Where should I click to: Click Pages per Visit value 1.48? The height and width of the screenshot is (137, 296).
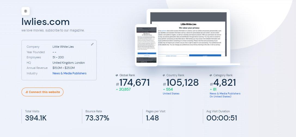tap(152, 118)
